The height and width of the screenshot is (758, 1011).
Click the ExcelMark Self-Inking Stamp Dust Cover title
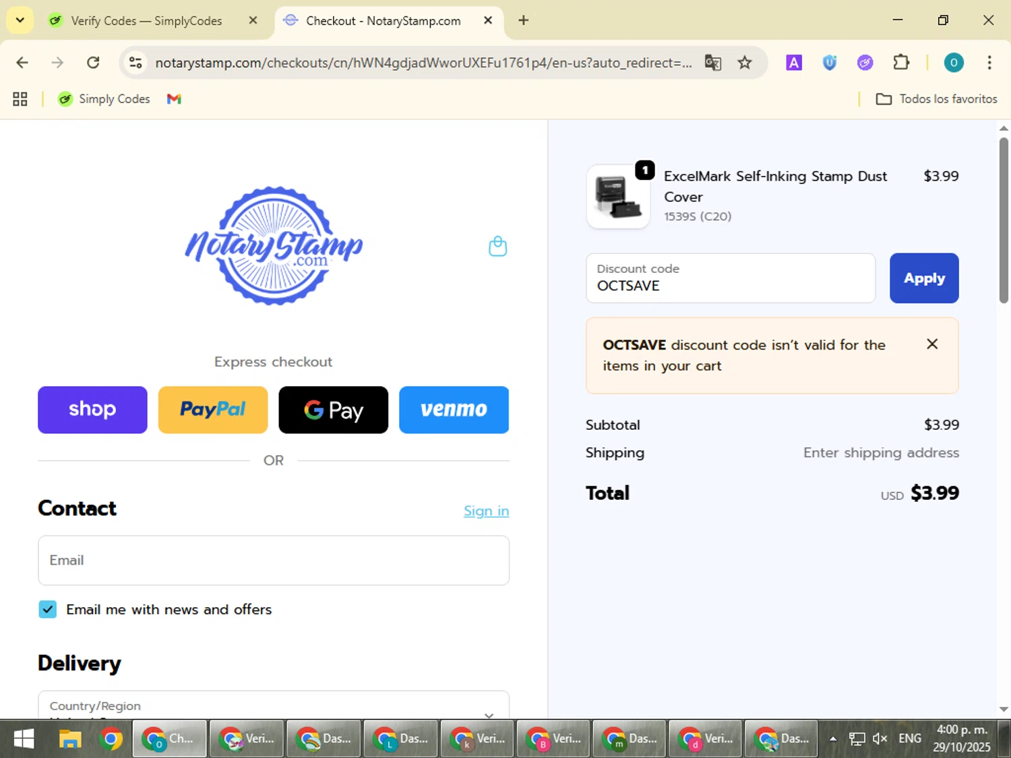click(x=775, y=187)
